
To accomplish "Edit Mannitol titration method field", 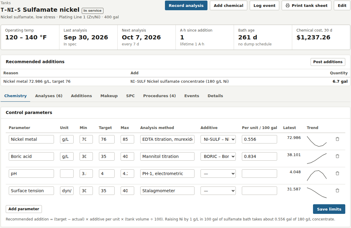I will (167, 156).
